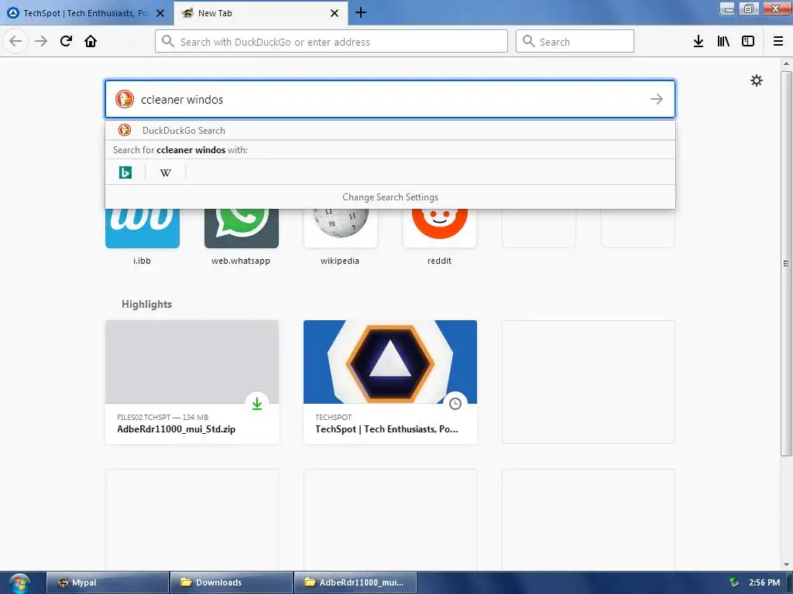
Task: Open Change Search Settings
Action: 390,197
